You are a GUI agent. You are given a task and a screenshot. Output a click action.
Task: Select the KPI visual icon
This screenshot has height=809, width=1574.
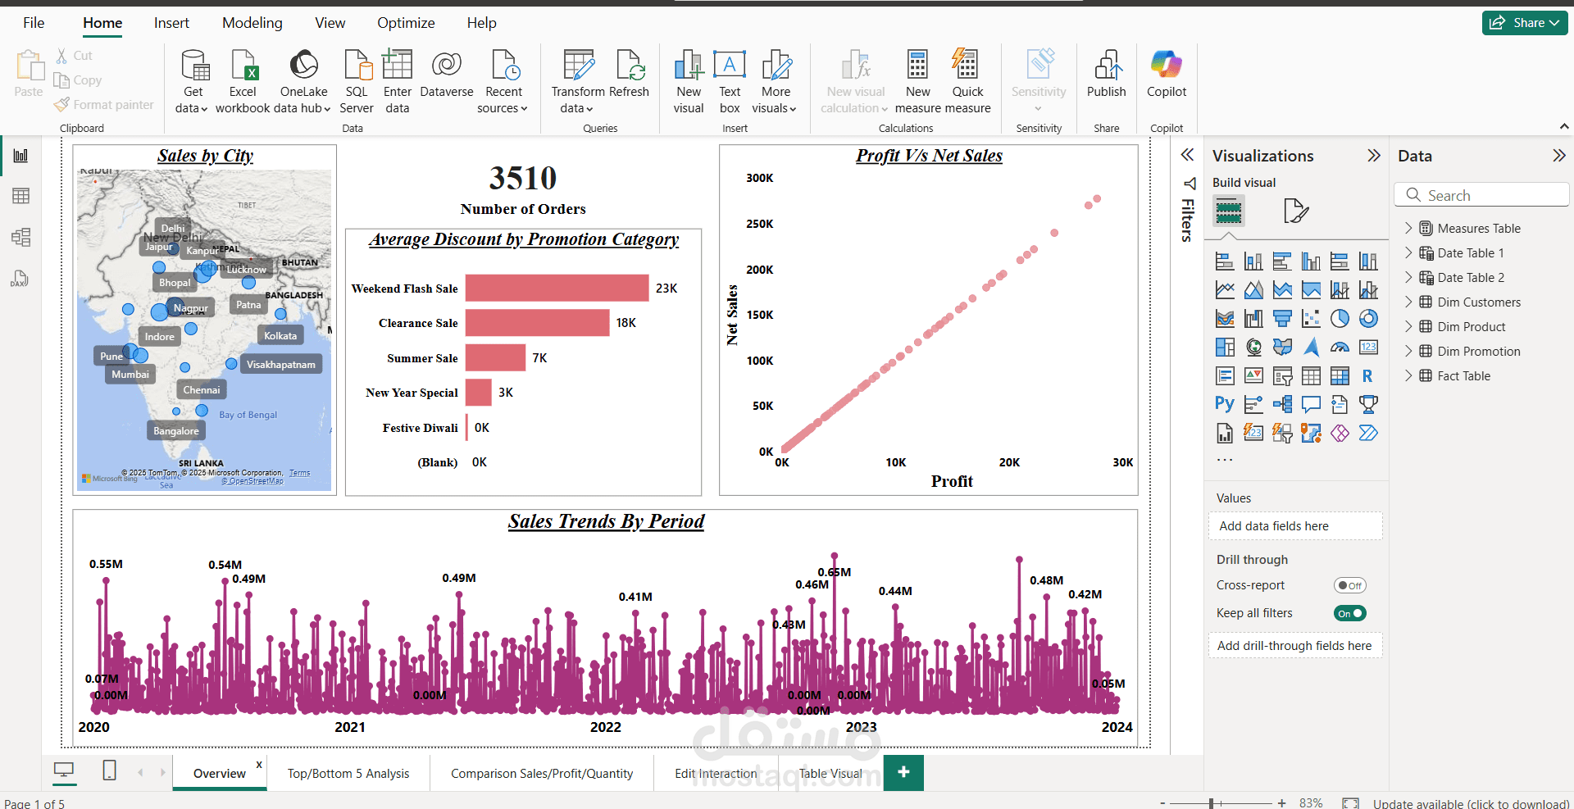(1253, 376)
